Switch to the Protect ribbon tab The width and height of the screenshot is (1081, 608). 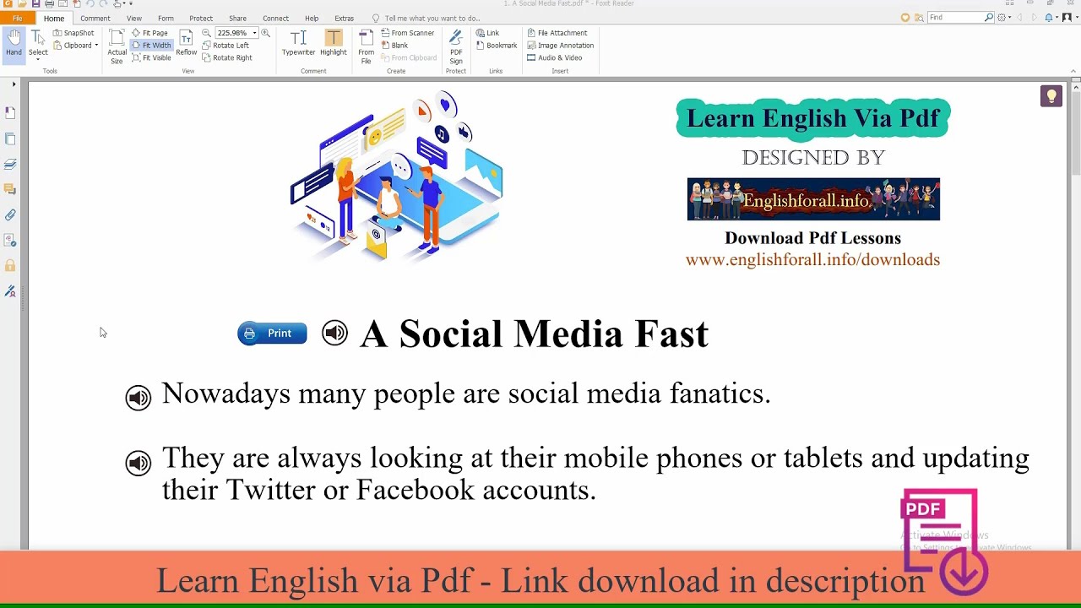[x=201, y=19]
